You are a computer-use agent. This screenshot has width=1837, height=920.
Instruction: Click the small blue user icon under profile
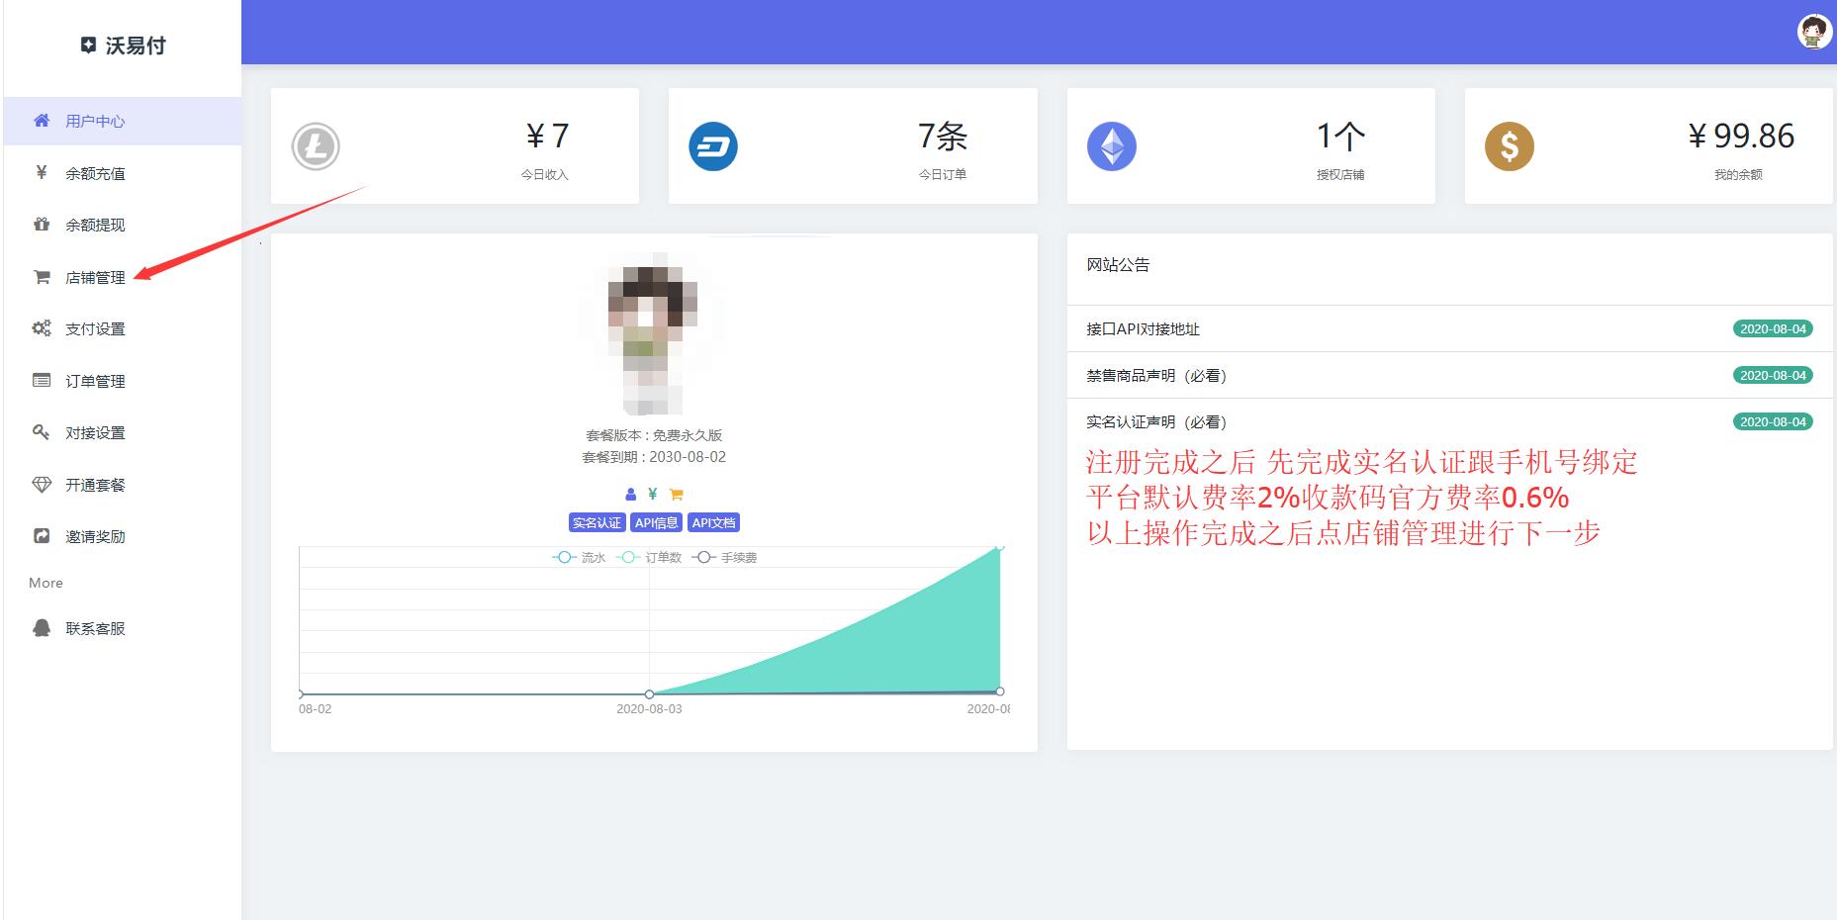tap(630, 494)
